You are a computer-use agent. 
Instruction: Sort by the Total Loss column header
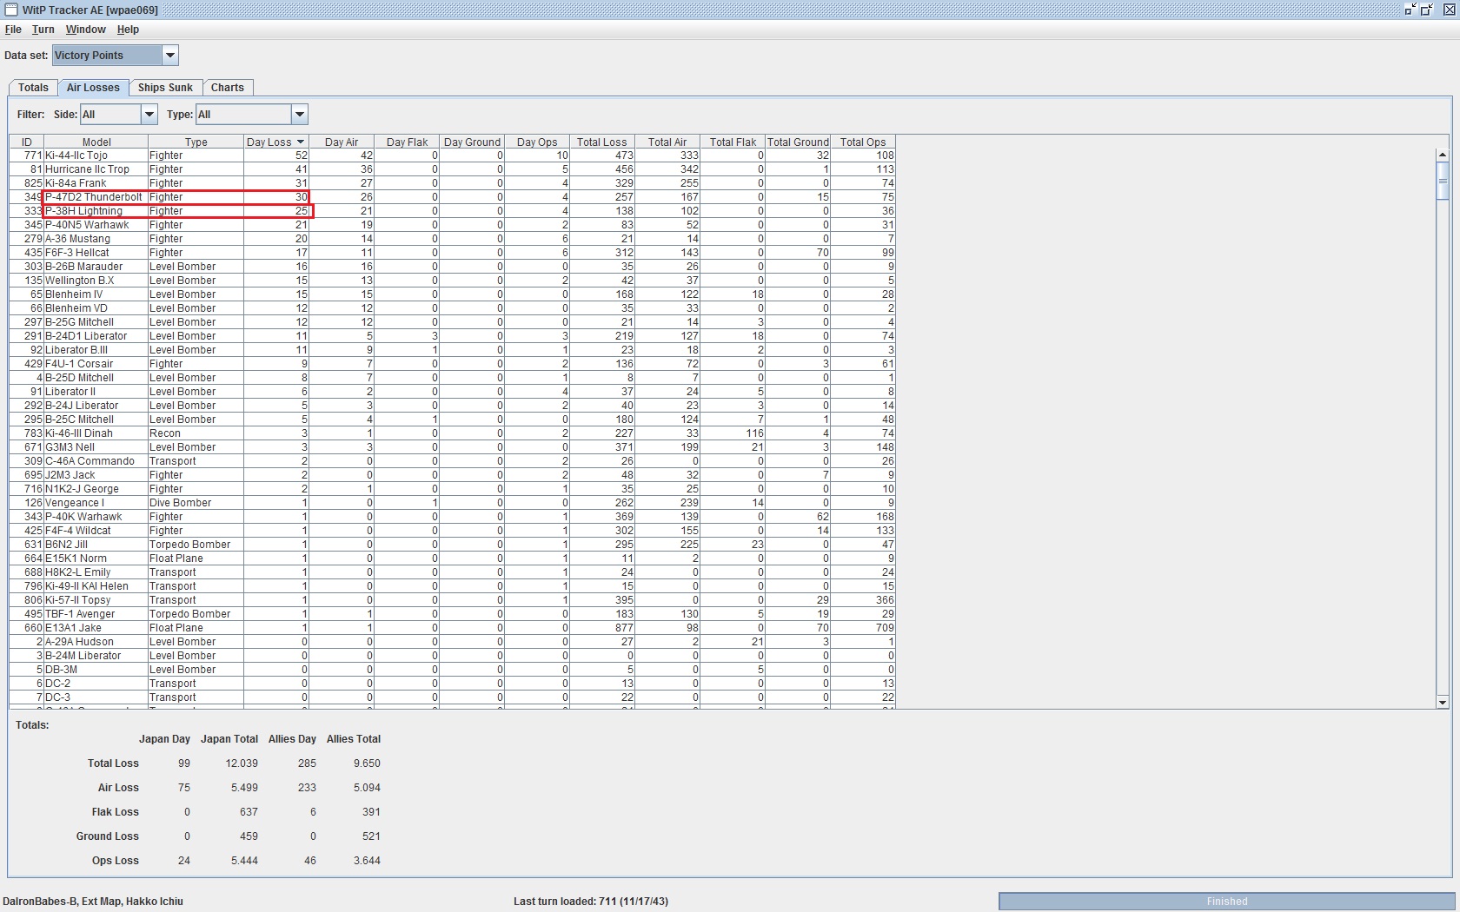point(602,142)
